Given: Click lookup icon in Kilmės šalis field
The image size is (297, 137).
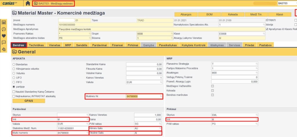Looking at the screenshot, I should pyautogui.click(x=161, y=128).
